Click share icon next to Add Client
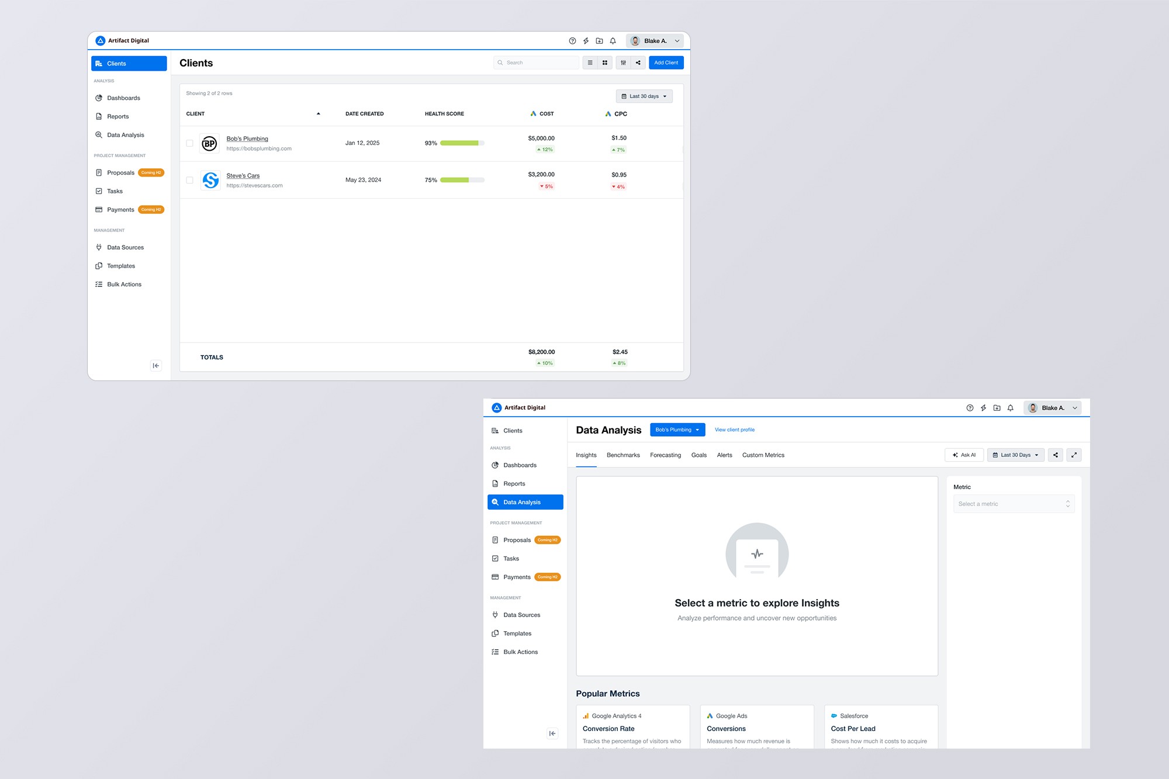 point(638,63)
